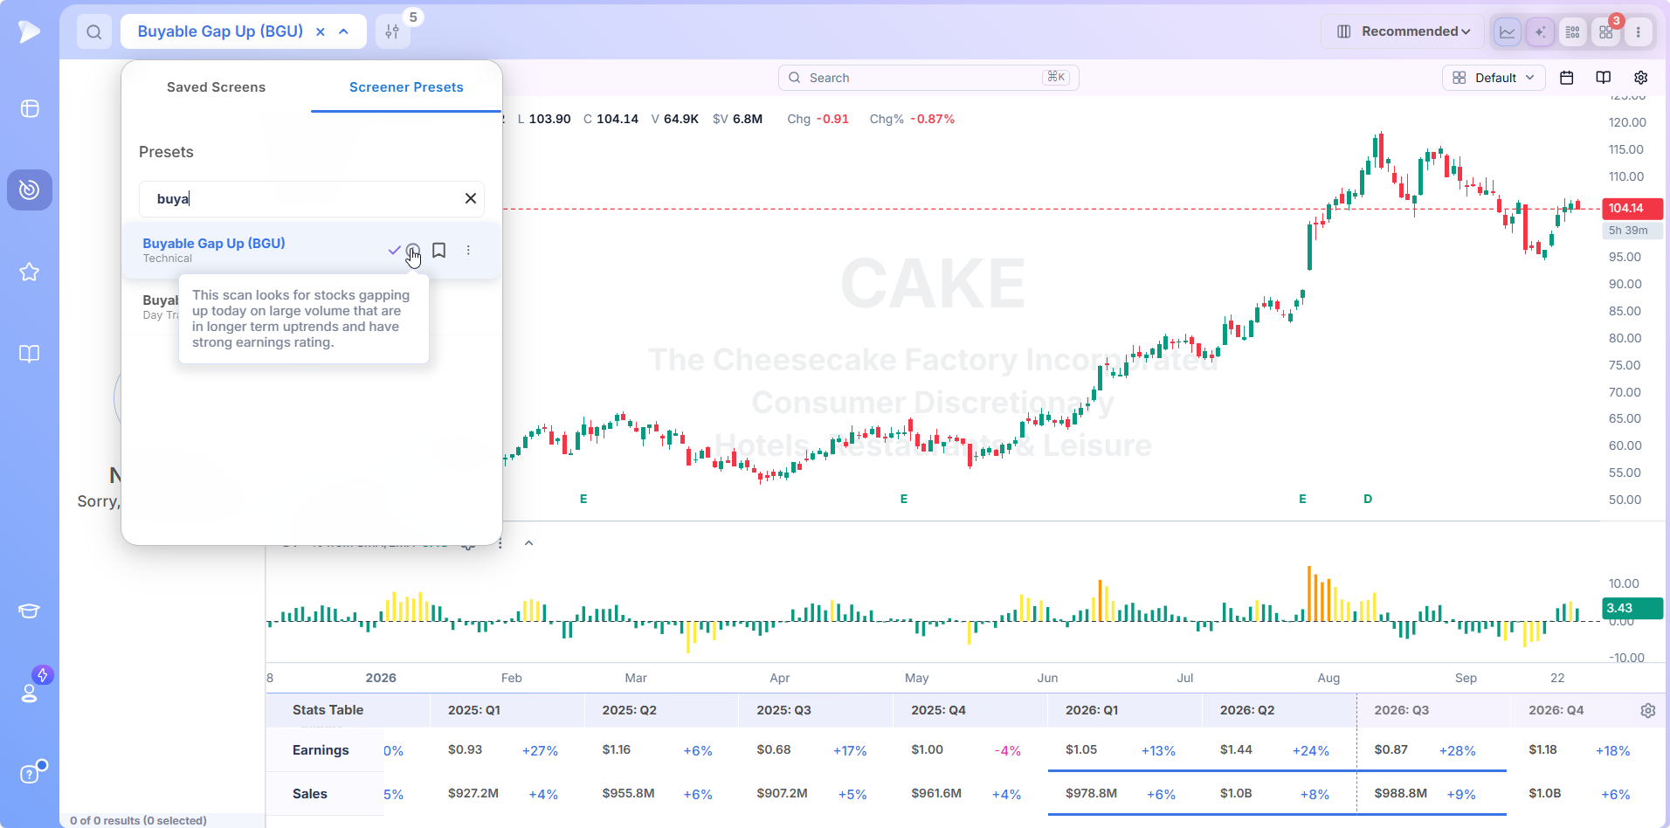The height and width of the screenshot is (828, 1670).
Task: Open the graduation cap education icon
Action: [x=30, y=611]
